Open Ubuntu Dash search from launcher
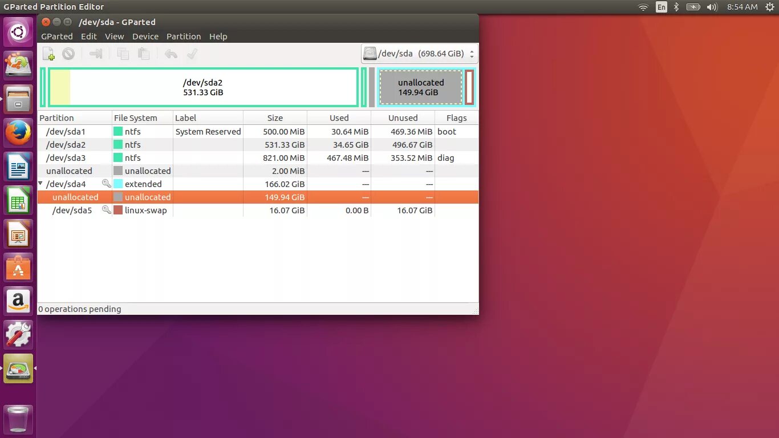The height and width of the screenshot is (438, 779). coord(19,31)
